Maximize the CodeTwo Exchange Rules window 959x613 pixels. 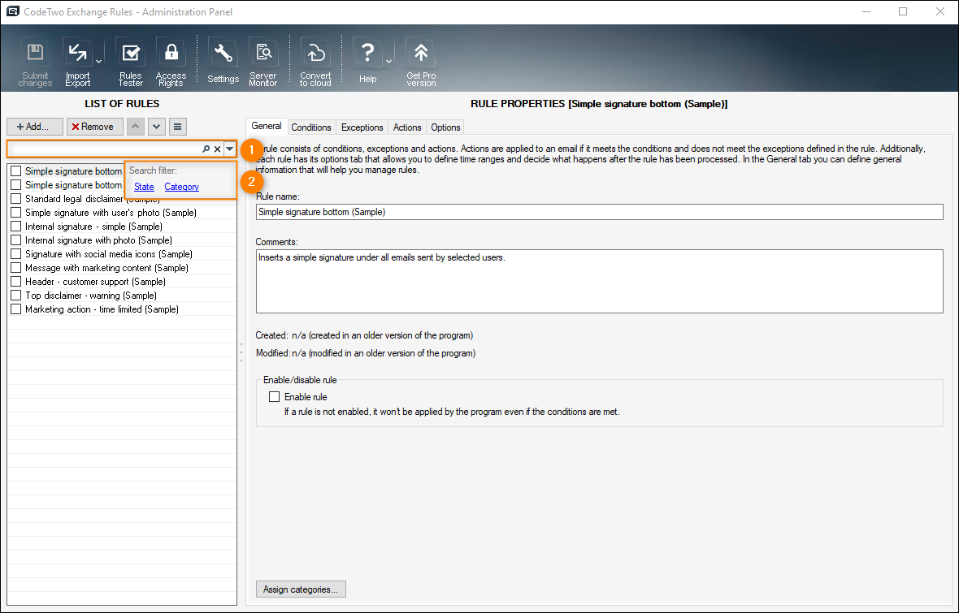(x=903, y=11)
